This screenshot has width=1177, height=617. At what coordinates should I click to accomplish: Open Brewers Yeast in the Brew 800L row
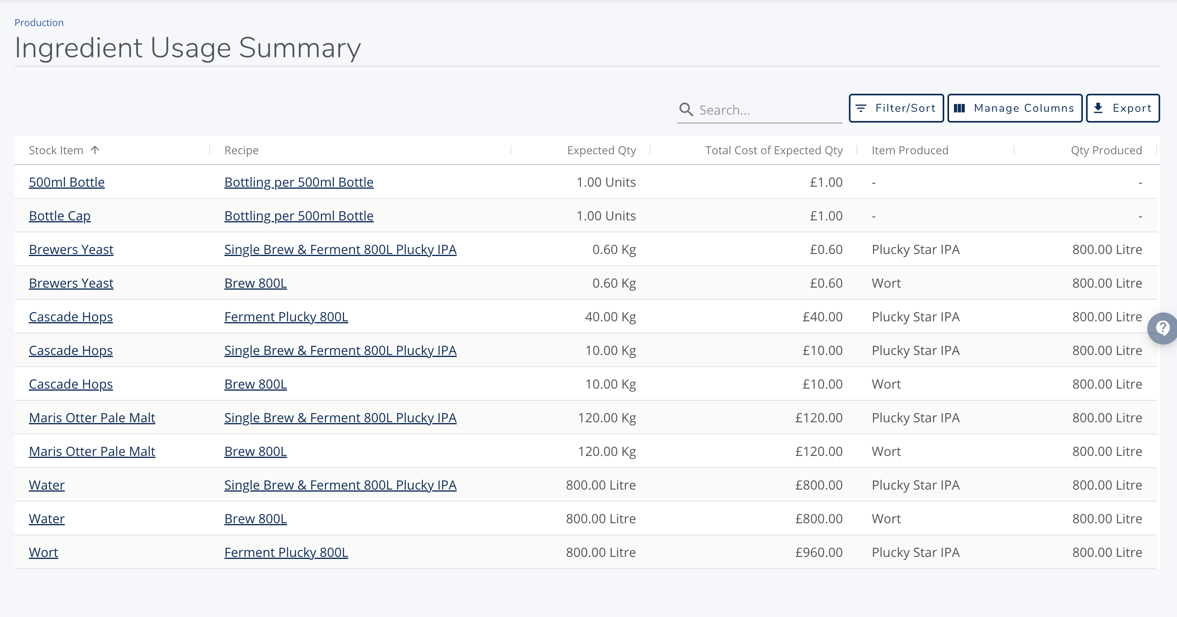(x=71, y=283)
